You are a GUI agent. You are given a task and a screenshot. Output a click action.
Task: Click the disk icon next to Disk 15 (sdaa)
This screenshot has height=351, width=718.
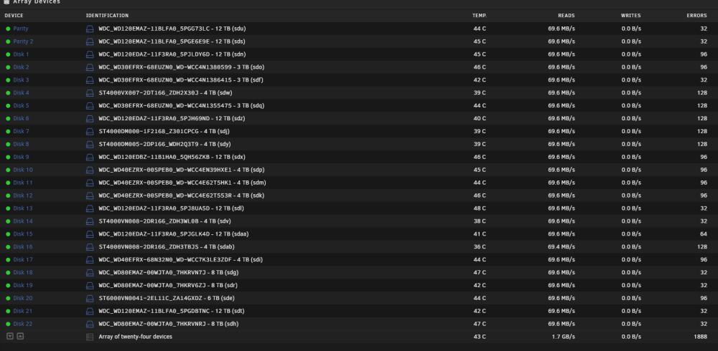(x=90, y=234)
